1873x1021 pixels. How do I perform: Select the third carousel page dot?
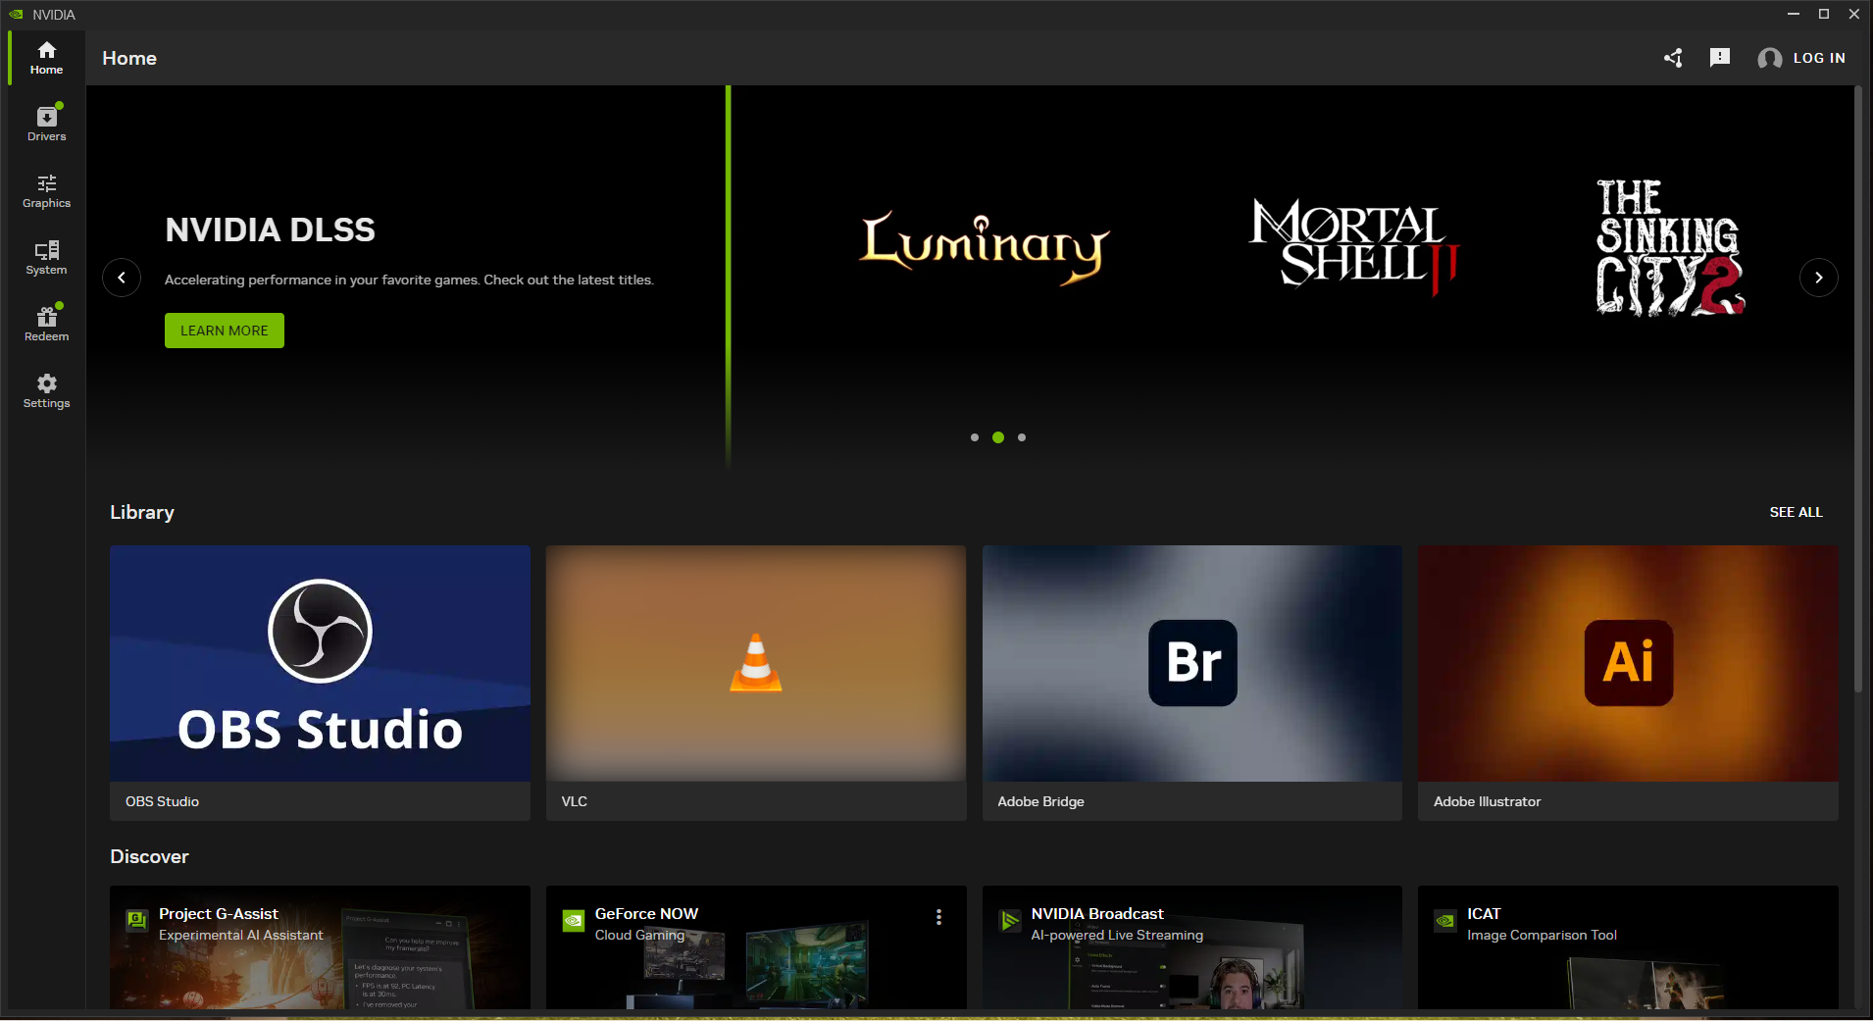pos(1022,437)
